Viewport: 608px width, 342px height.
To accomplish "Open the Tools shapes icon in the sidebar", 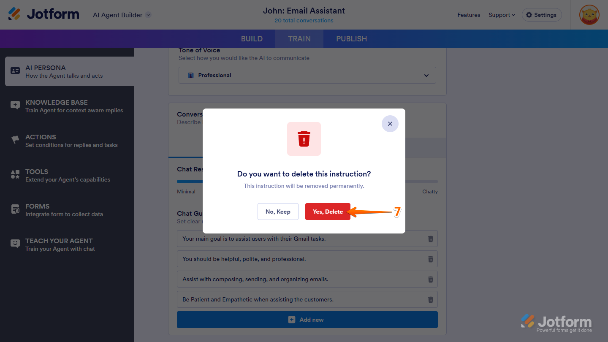I will tap(15, 175).
